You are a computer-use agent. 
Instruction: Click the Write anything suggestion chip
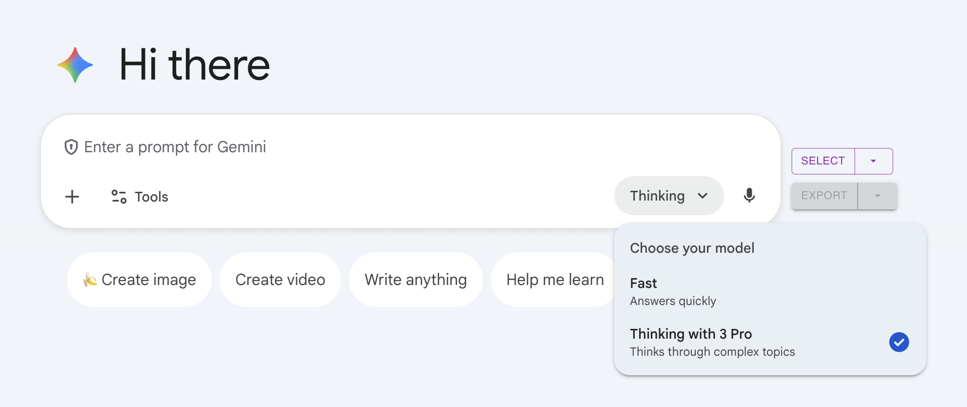click(416, 280)
